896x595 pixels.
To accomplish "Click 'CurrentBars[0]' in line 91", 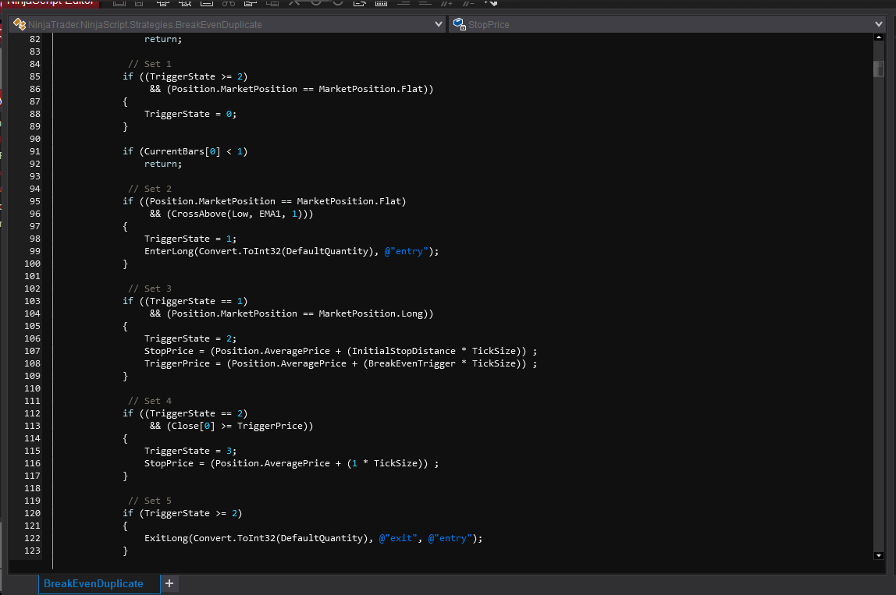I will pyautogui.click(x=183, y=151).
